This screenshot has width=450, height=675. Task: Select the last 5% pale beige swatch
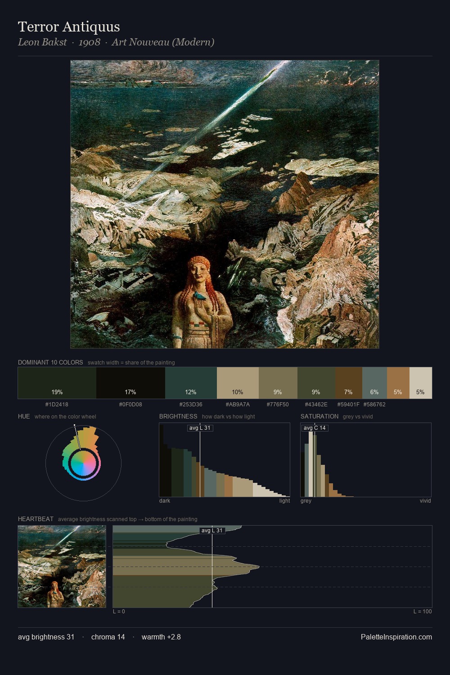(420, 383)
